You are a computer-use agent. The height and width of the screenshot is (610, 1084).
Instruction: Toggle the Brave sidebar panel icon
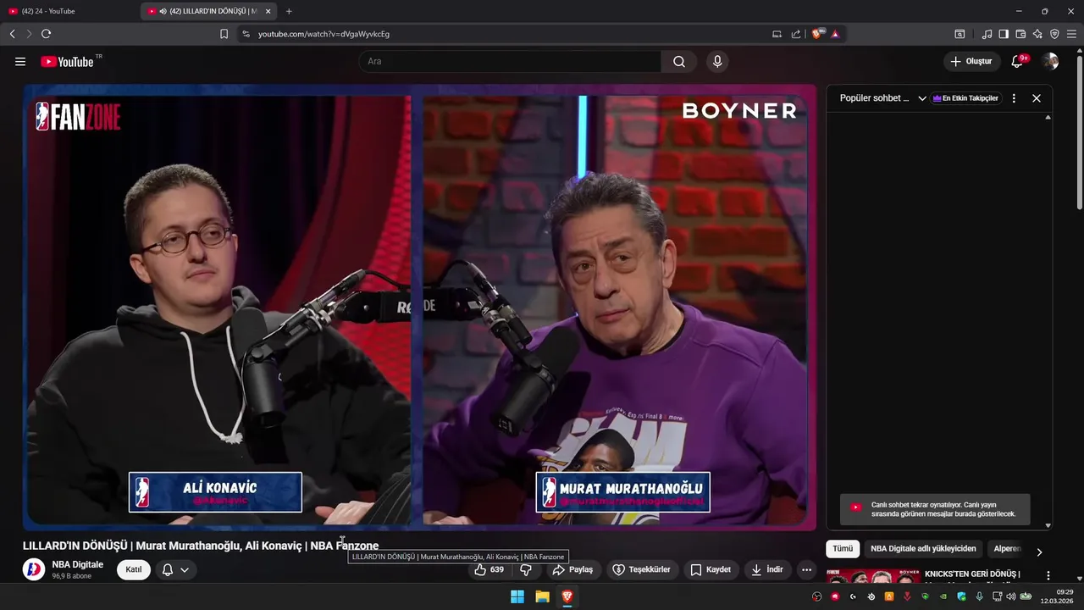pos(1004,34)
